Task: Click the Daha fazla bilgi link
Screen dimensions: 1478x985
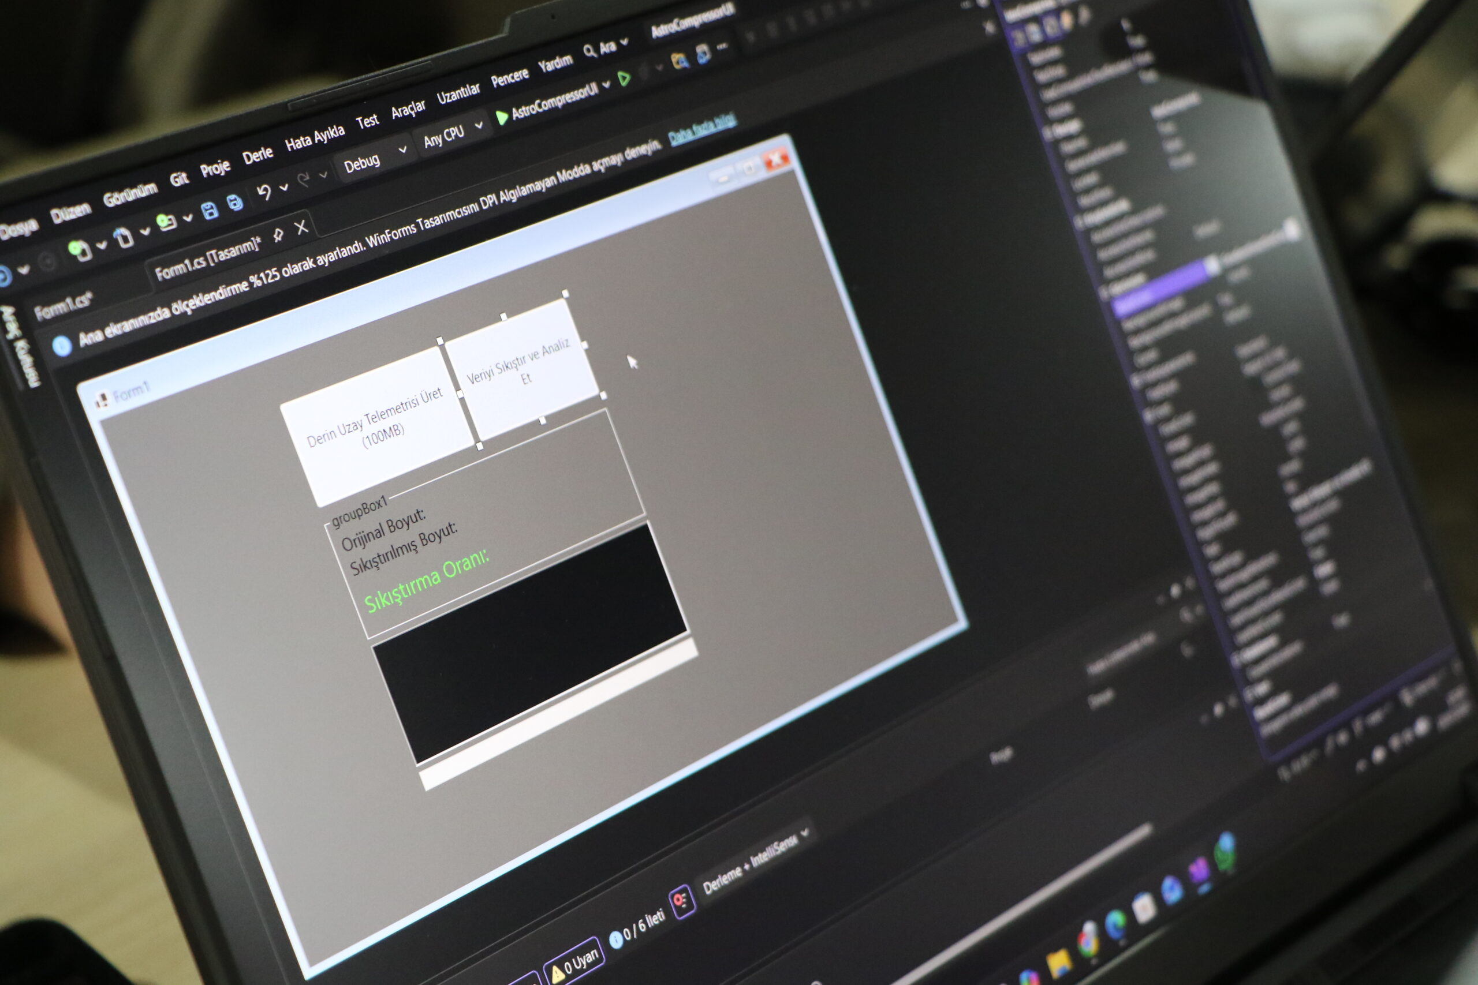Action: tap(701, 128)
